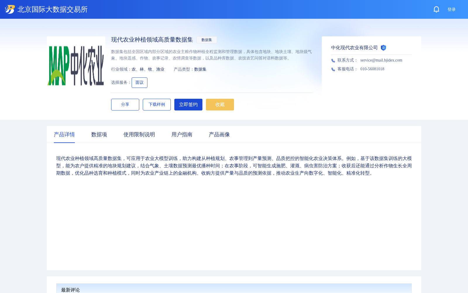Click the 行业领域 value 农、林、牧、渔业
This screenshot has height=293, width=468.
(x=148, y=69)
